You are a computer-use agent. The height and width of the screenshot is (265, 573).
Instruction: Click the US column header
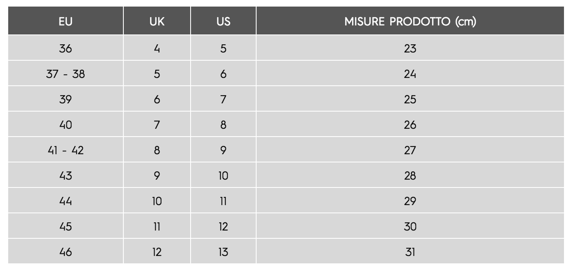[x=223, y=22]
